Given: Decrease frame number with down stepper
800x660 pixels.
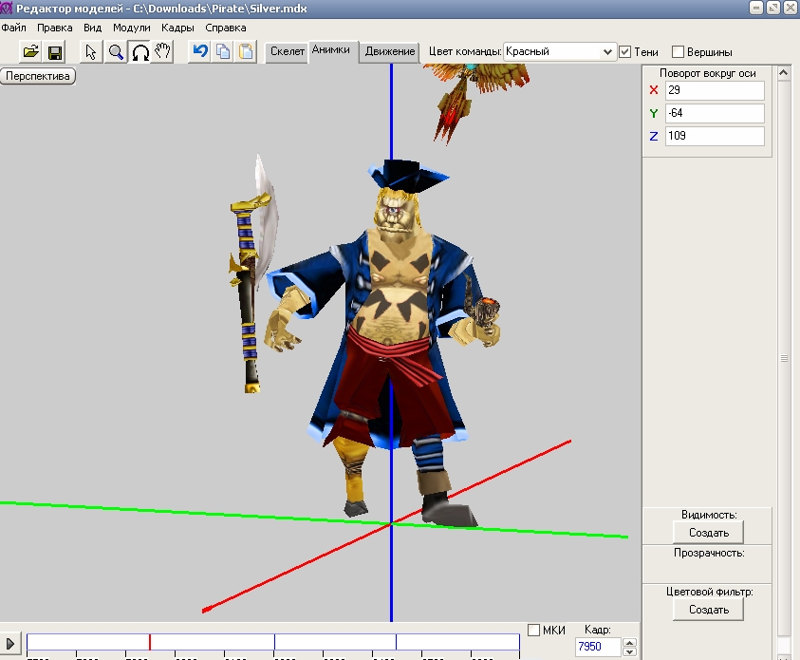Looking at the screenshot, I should coord(629,651).
